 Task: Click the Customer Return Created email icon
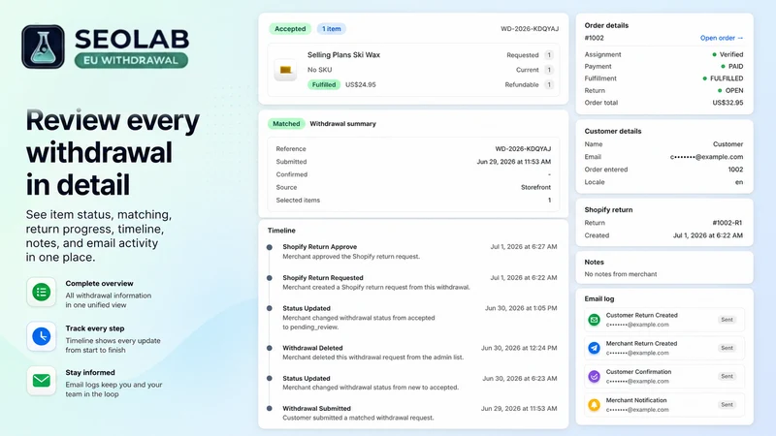[594, 320]
